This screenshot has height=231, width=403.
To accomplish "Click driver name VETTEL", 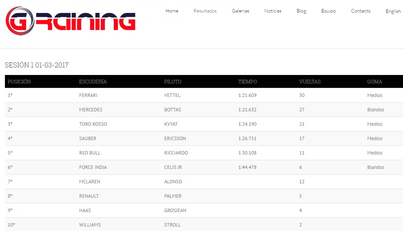I will [x=172, y=95].
